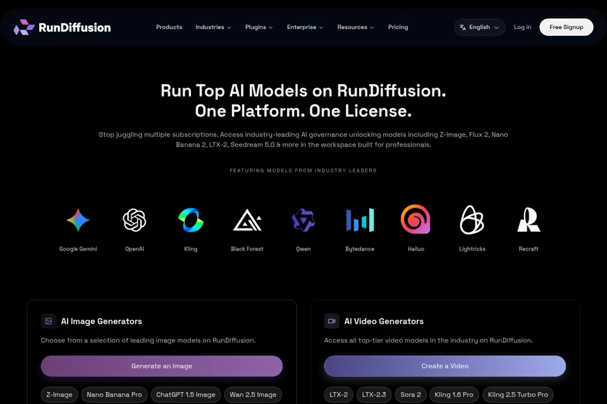This screenshot has height=404, width=607.
Task: Expand the Plugins dropdown menu
Action: [x=259, y=27]
